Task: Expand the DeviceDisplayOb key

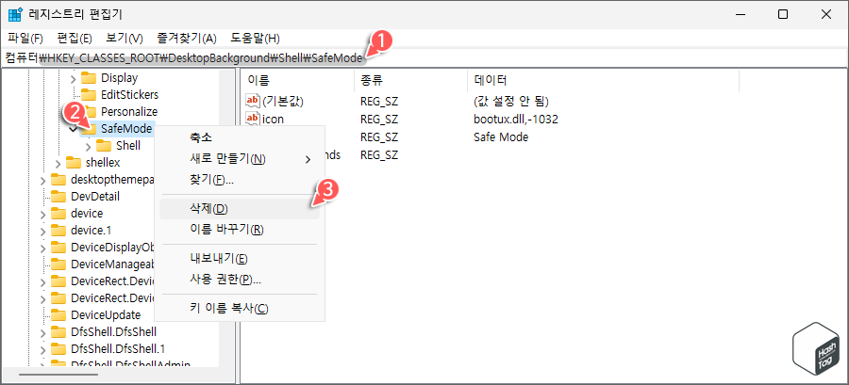Action: pyautogui.click(x=43, y=248)
